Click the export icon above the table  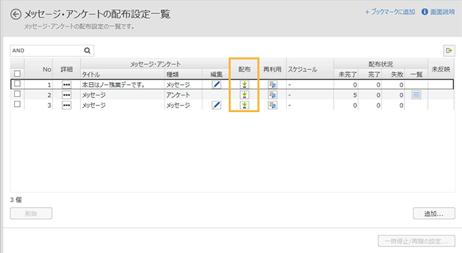point(449,51)
